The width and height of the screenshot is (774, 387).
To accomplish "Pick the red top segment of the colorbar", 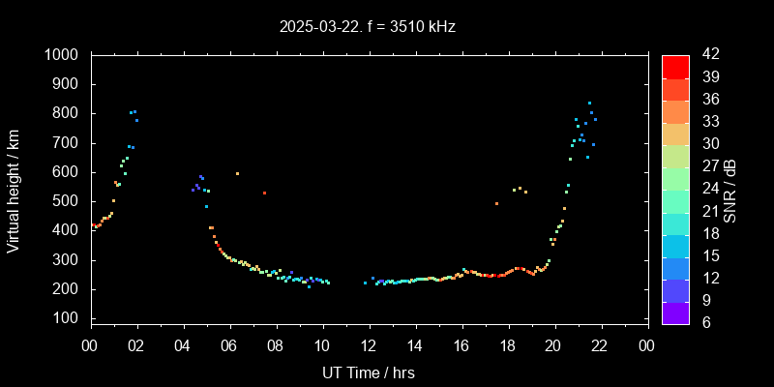I will pyautogui.click(x=675, y=66).
